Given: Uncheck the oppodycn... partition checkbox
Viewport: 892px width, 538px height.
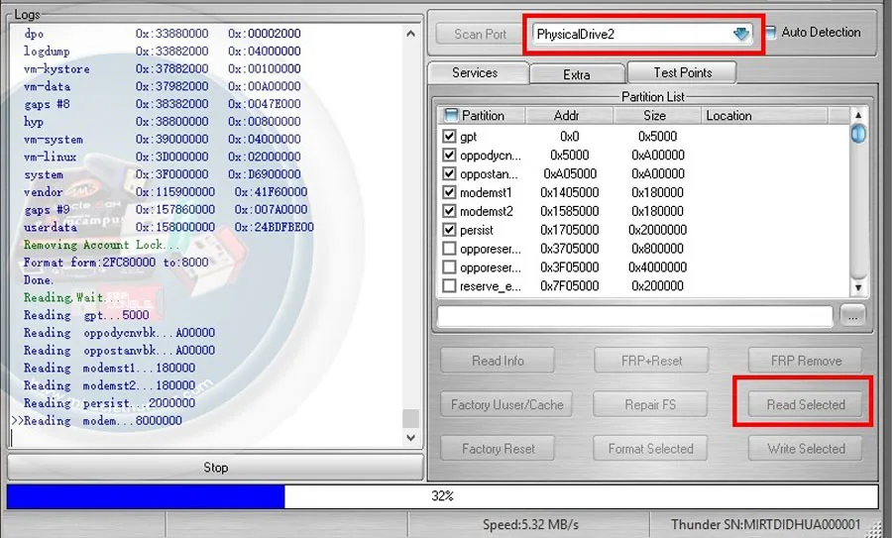Looking at the screenshot, I should click(x=449, y=155).
